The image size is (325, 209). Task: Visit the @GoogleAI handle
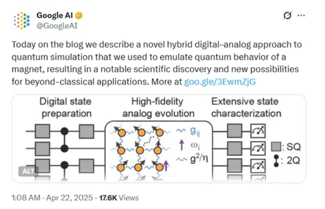[x=57, y=26]
